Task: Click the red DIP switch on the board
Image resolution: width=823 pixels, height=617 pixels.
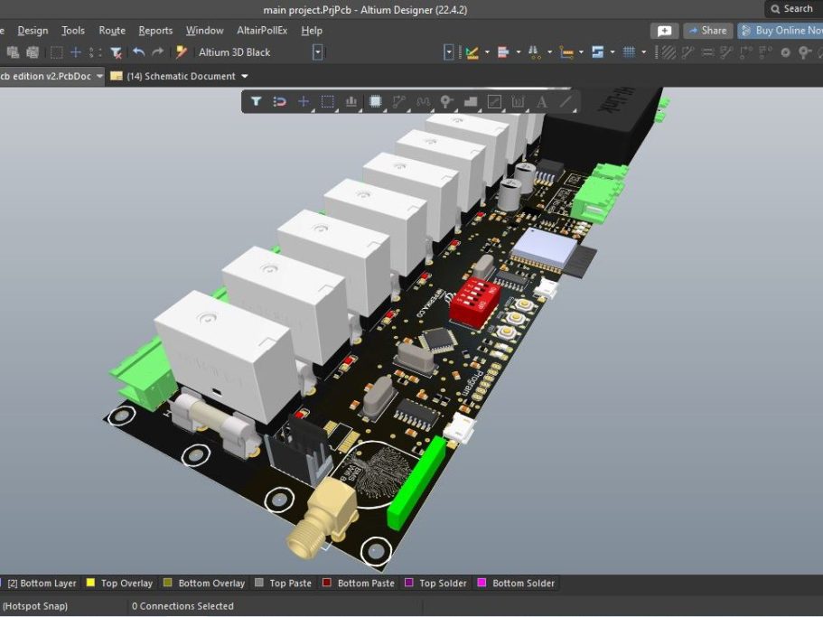Action: click(x=474, y=304)
